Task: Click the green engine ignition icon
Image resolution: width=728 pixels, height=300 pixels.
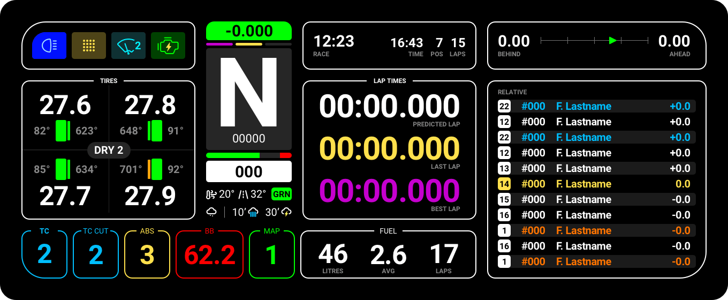Action: click(168, 46)
